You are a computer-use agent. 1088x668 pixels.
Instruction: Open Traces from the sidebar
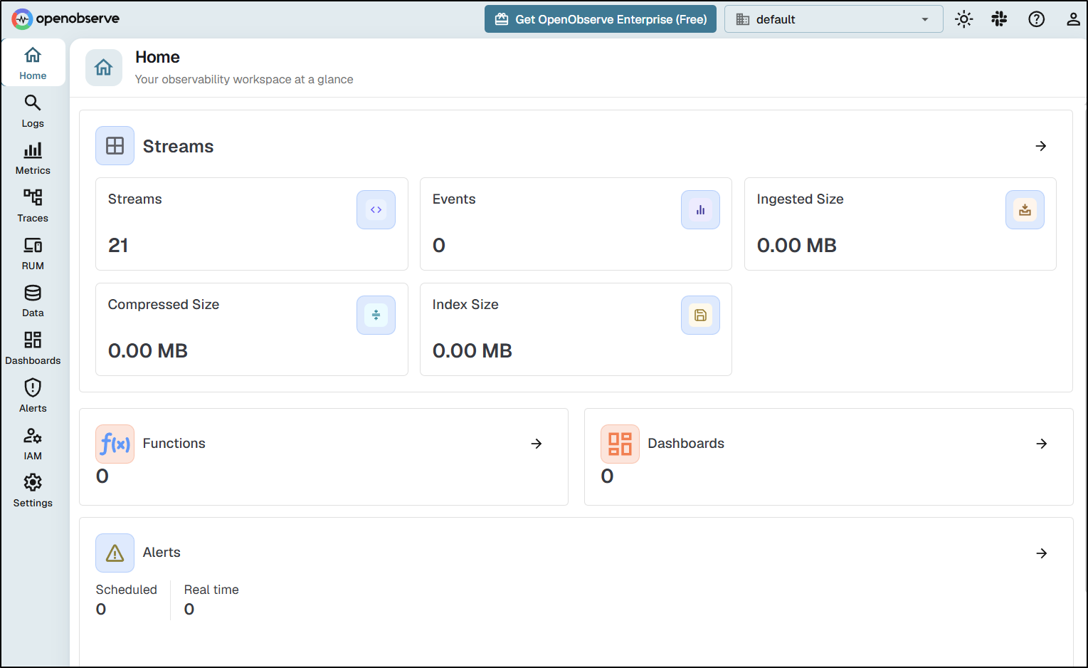point(33,206)
